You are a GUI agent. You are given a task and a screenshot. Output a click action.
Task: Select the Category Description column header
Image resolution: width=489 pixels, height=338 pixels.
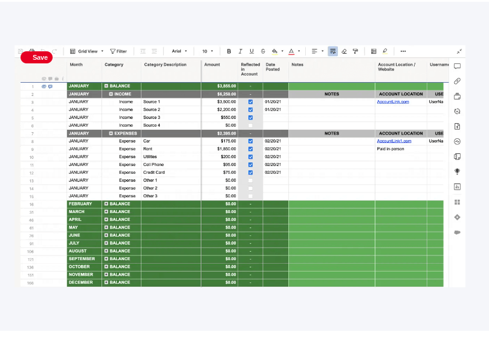tap(171, 71)
